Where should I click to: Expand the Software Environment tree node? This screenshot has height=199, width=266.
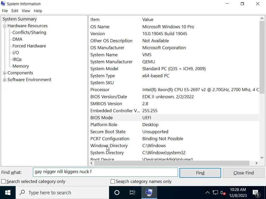pos(5,80)
